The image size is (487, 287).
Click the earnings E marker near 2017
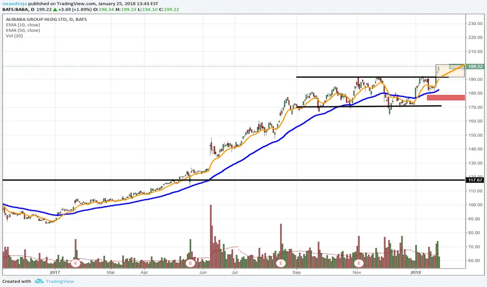tap(75, 263)
